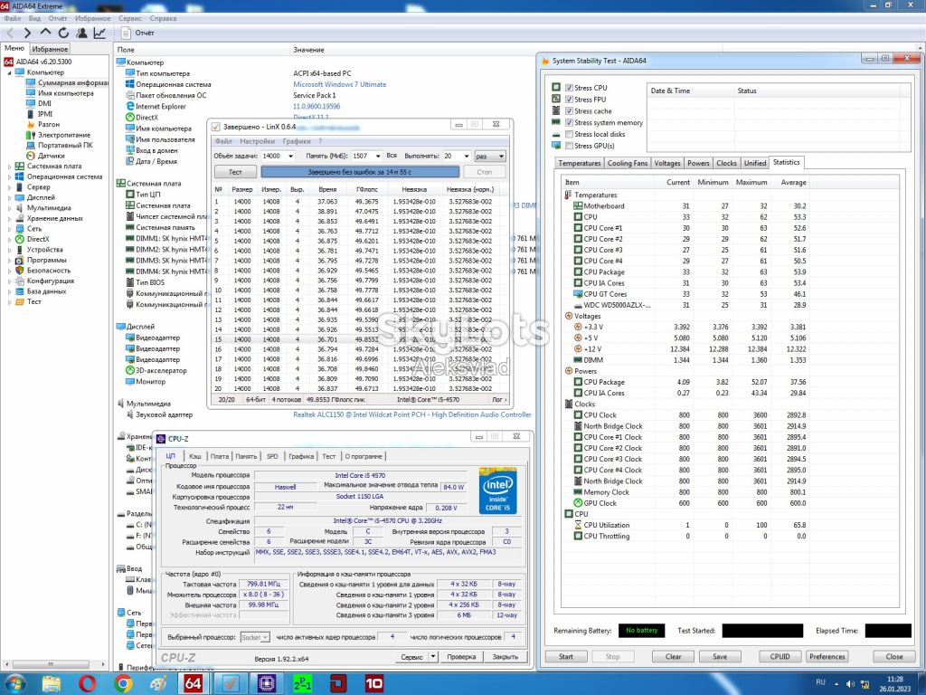Open the Microsoft Windows 7 Ultimate link

[340, 84]
